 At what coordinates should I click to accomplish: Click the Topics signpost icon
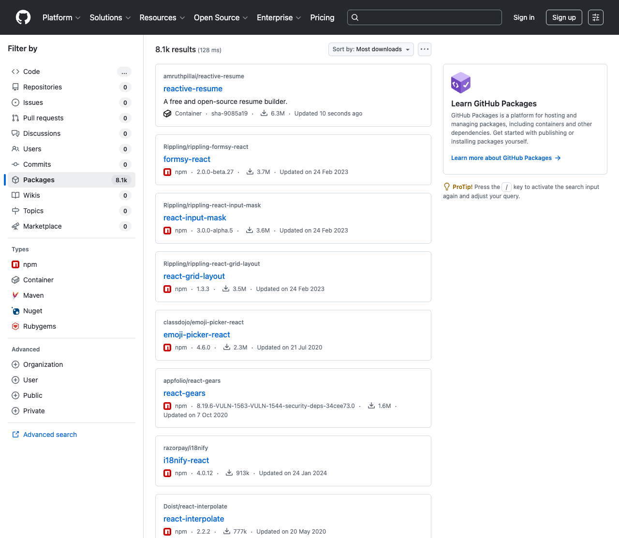15,211
